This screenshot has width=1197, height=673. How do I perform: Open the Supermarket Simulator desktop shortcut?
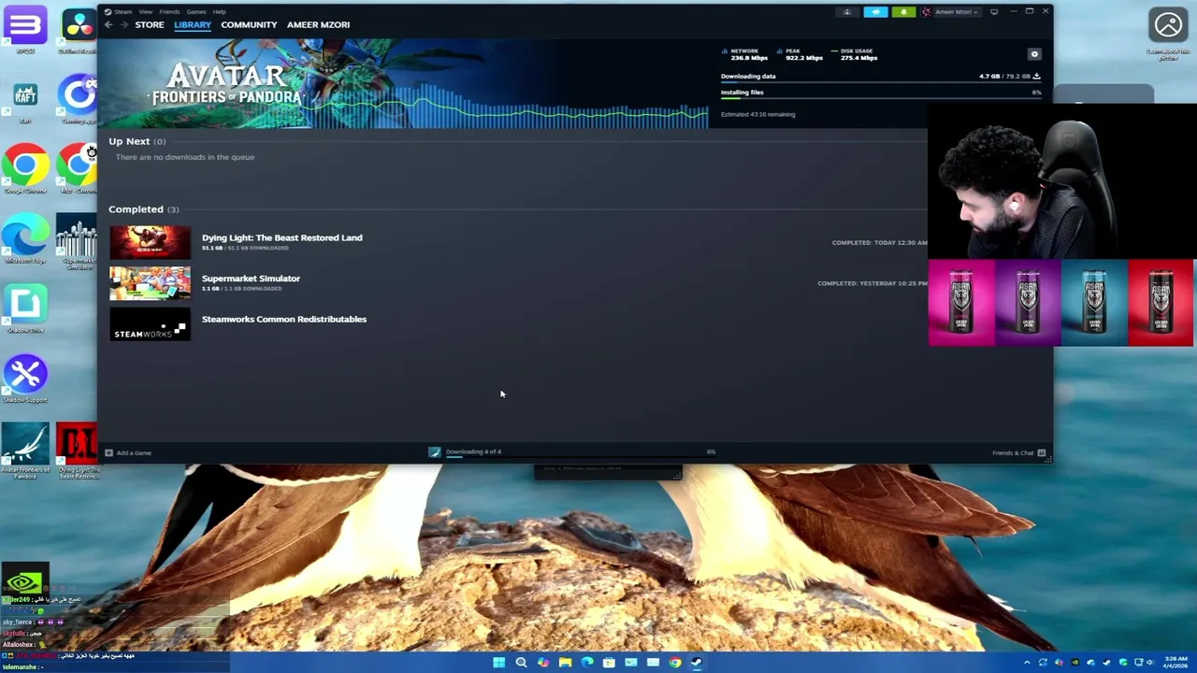[78, 241]
